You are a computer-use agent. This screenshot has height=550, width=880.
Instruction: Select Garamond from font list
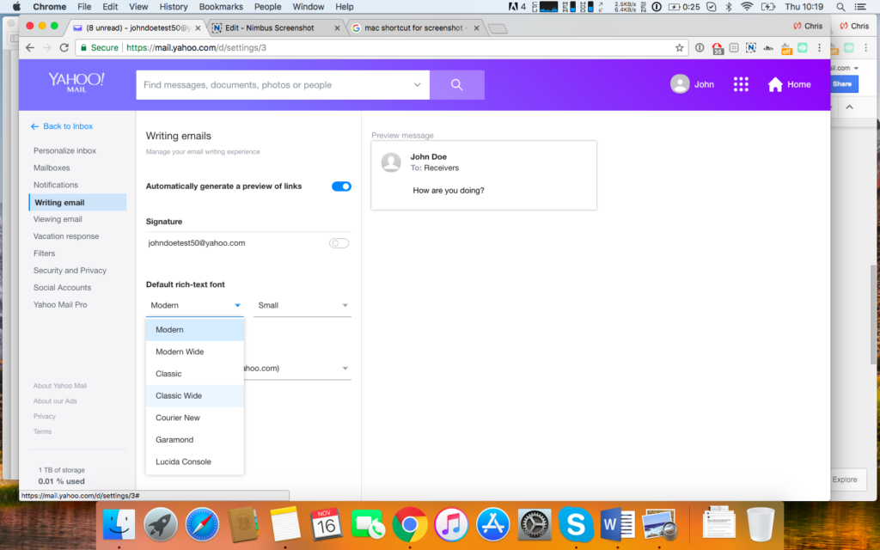[x=174, y=440]
